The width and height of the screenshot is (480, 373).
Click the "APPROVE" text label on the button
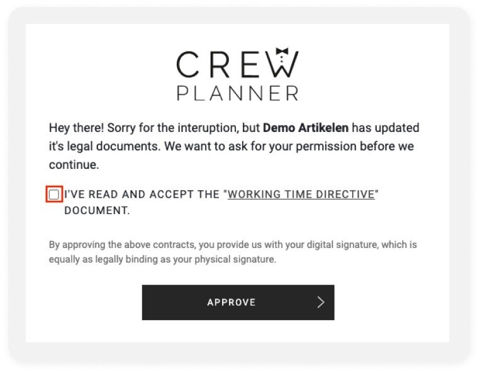click(x=232, y=303)
